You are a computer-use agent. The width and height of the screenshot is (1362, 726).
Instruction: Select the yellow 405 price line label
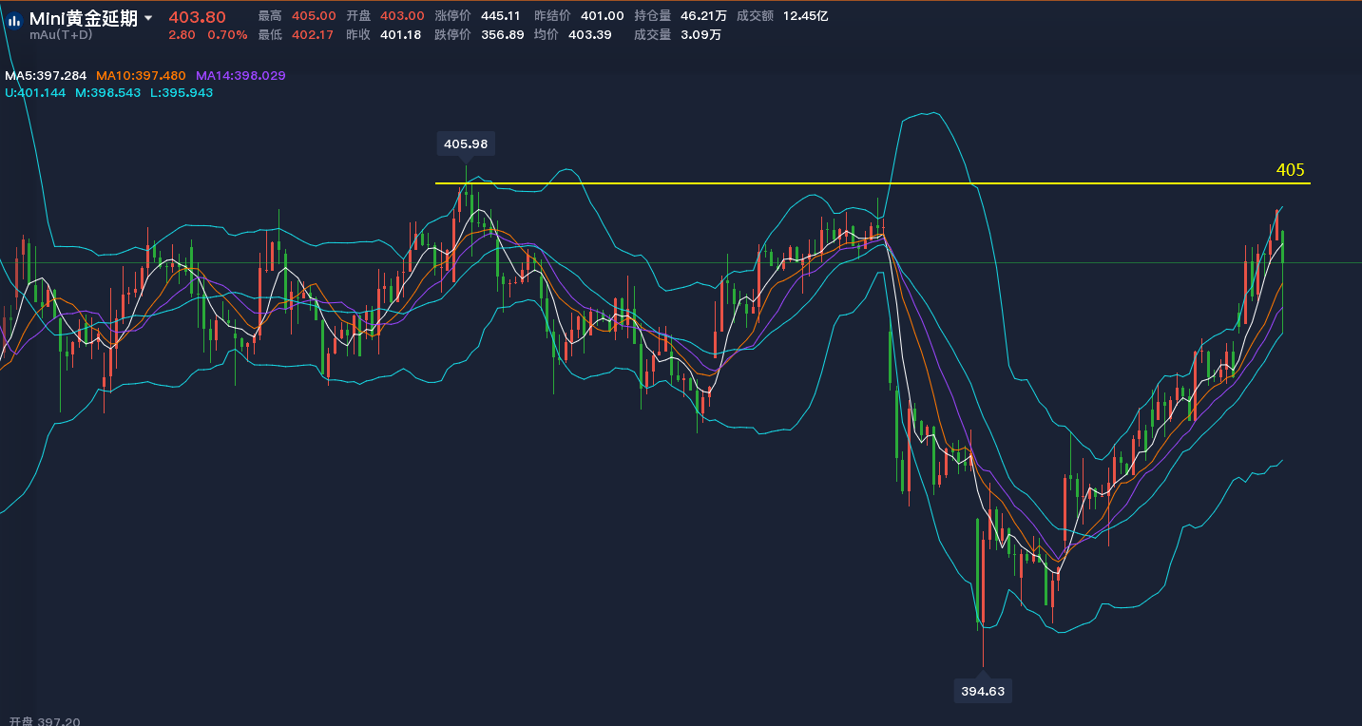click(x=1290, y=170)
